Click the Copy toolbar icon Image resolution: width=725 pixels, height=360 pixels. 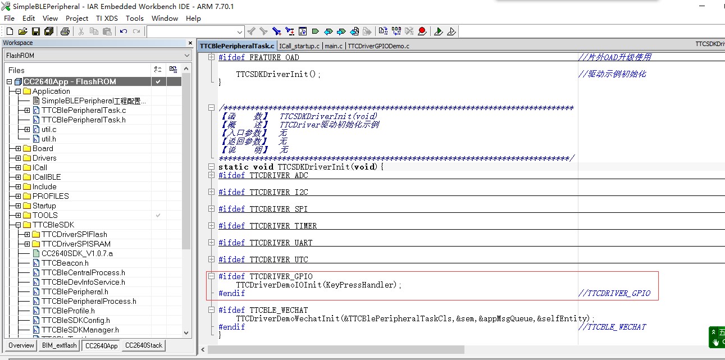pos(94,31)
